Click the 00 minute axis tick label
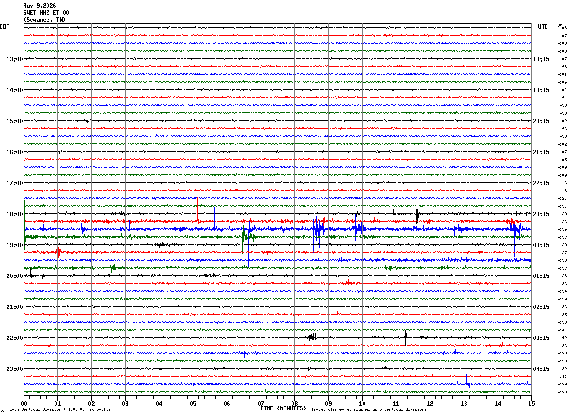Screen dimensions: 569x416 24,403
